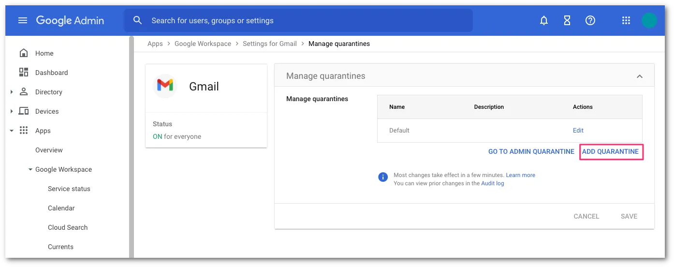
Task: Expand the Devices tree section
Action: coord(12,111)
